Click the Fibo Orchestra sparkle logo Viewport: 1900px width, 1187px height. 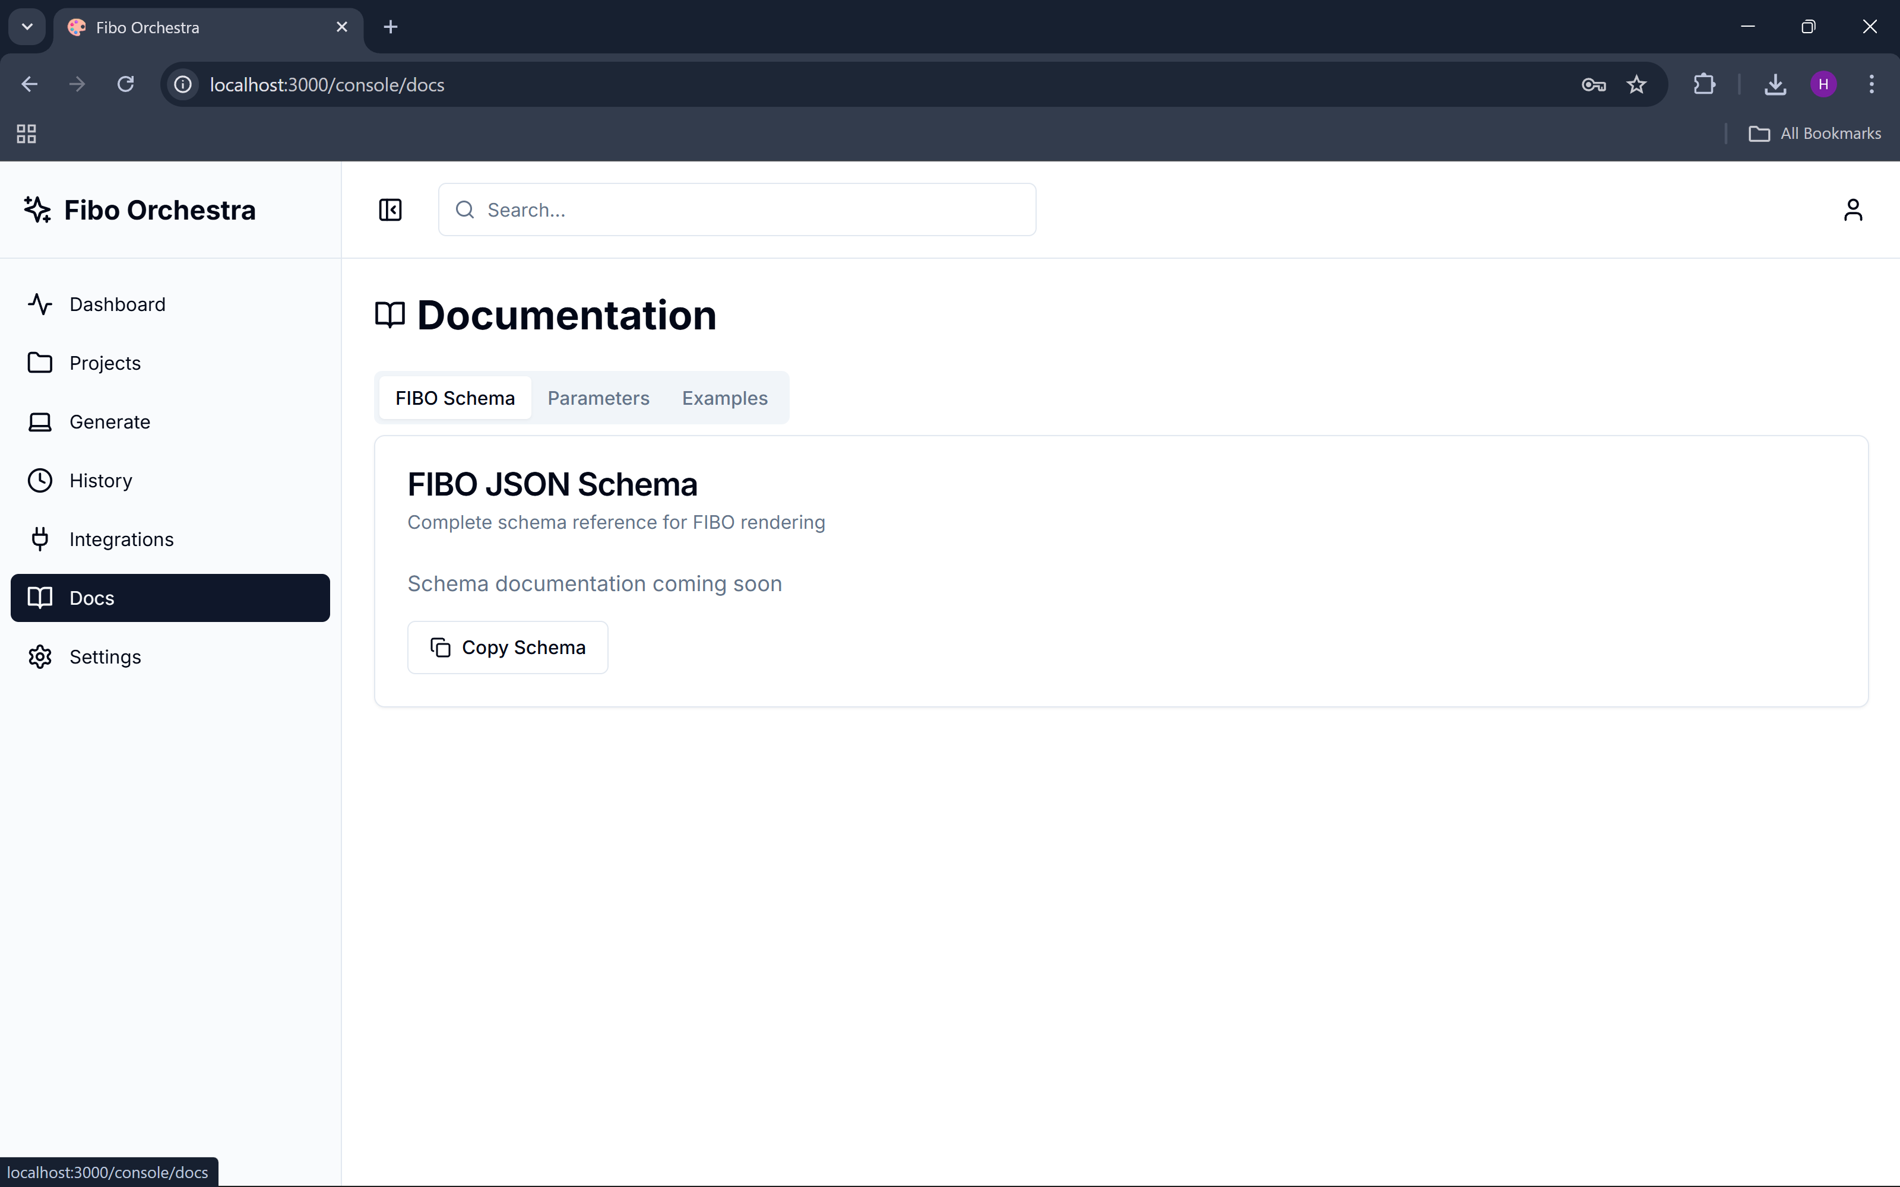click(37, 210)
